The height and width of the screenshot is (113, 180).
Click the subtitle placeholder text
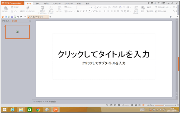(x=104, y=63)
